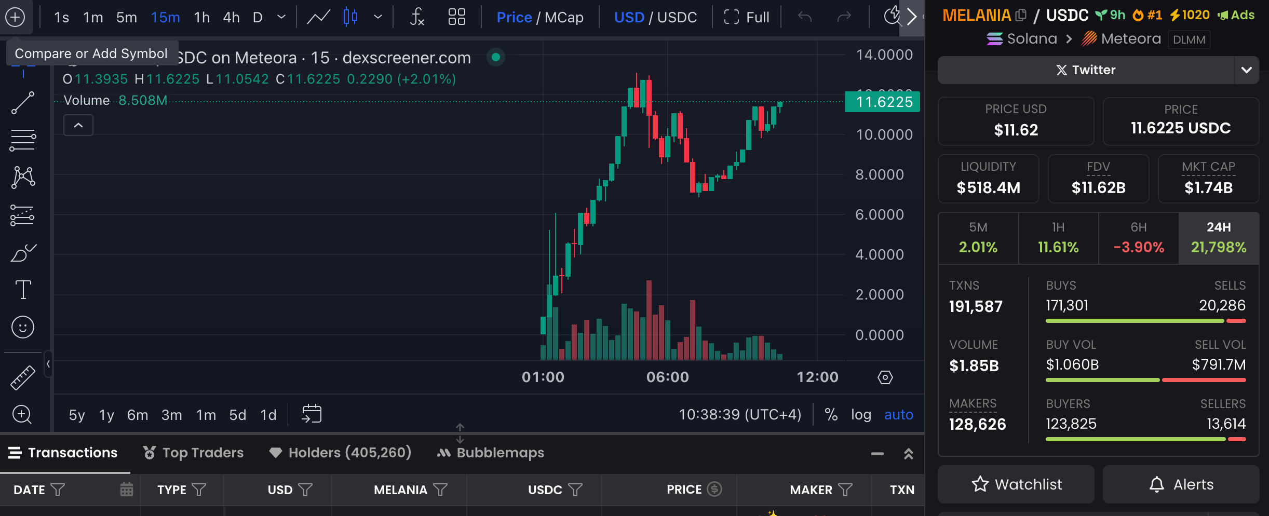The width and height of the screenshot is (1269, 516).
Task: Filter transactions by USD amount
Action: click(306, 490)
